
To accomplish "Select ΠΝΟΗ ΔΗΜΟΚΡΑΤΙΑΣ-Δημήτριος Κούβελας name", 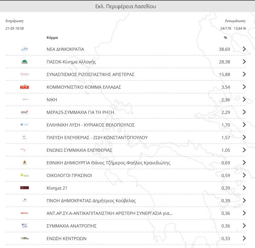I will coord(91,201).
